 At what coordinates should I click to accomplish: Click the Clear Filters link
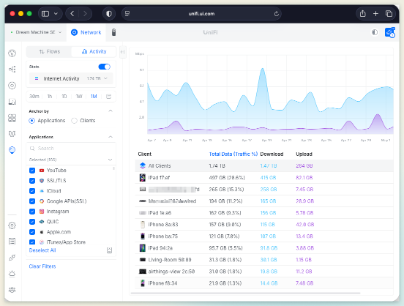coord(42,266)
